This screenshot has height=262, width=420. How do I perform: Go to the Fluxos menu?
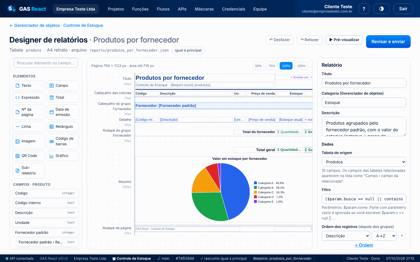tap(163, 9)
